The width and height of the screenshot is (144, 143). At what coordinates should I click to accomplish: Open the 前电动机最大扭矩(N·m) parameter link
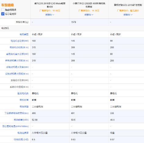[x=17, y=61]
